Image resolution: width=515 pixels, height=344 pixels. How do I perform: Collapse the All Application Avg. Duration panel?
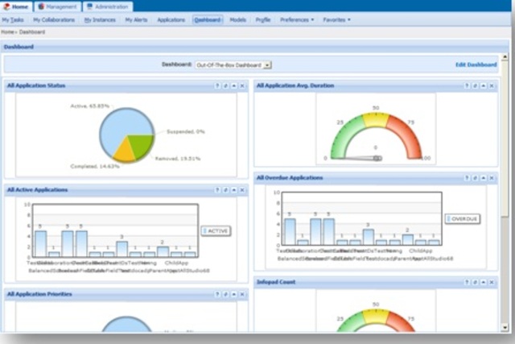pos(484,86)
